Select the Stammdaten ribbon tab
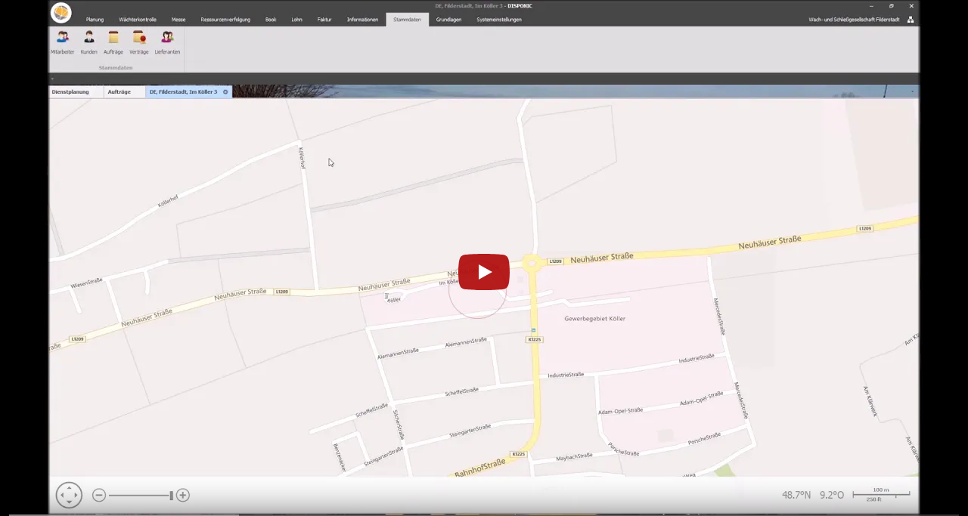 click(x=407, y=20)
